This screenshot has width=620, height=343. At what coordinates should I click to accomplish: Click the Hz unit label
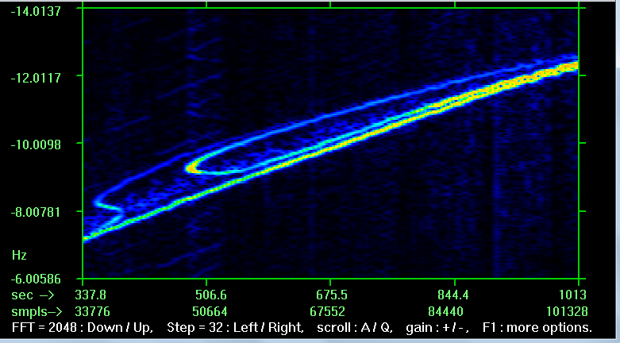19,255
